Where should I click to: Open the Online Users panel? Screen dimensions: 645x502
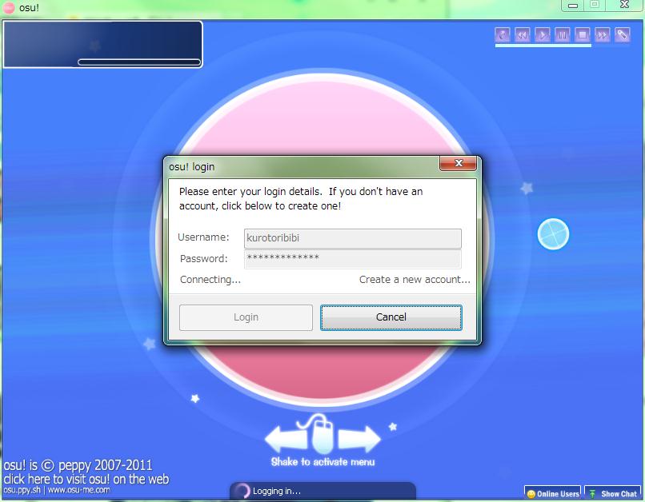pos(552,493)
